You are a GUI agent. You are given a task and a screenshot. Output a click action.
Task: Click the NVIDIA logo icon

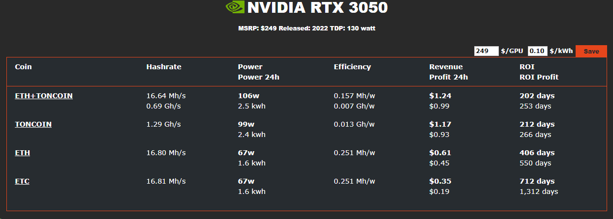235,7
